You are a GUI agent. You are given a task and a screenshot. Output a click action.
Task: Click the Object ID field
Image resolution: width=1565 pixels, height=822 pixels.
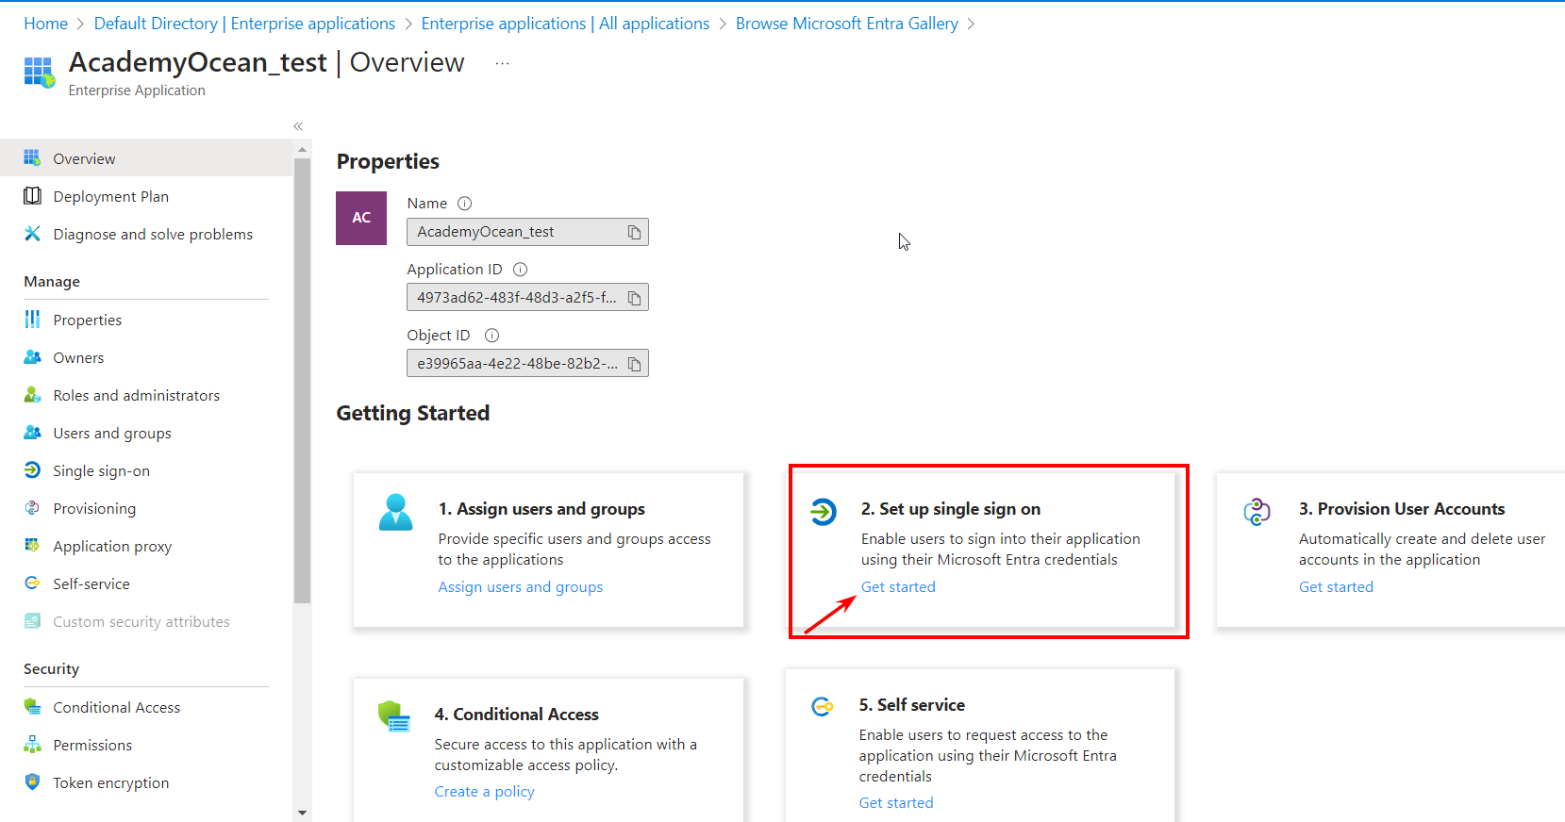pyautogui.click(x=527, y=364)
